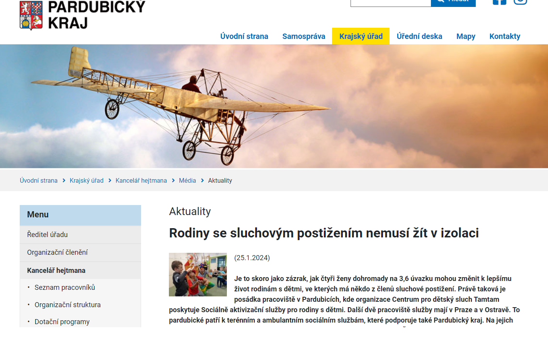Image resolution: width=548 pixels, height=338 pixels.
Task: Click the Média breadcrumb link
Action: (x=187, y=180)
